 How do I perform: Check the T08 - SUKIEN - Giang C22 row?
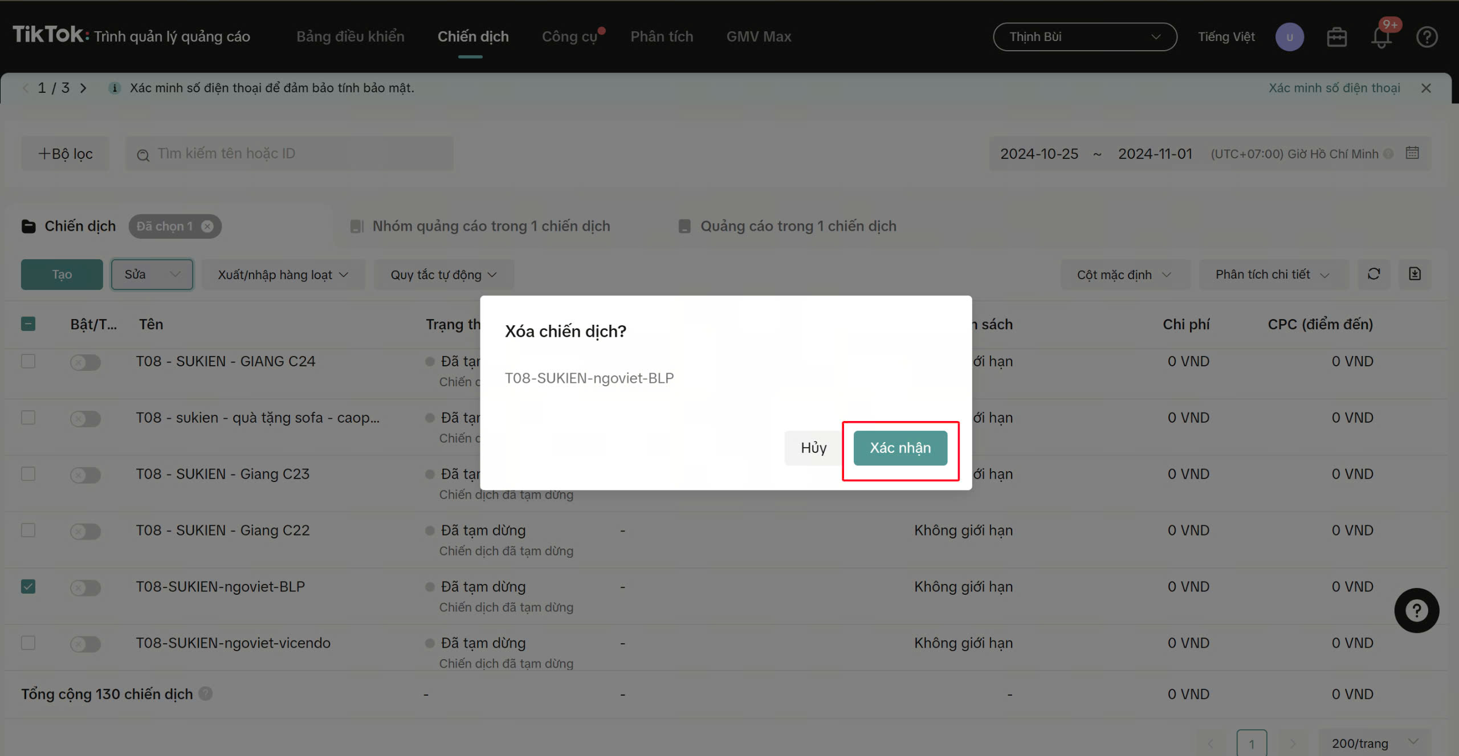[28, 530]
